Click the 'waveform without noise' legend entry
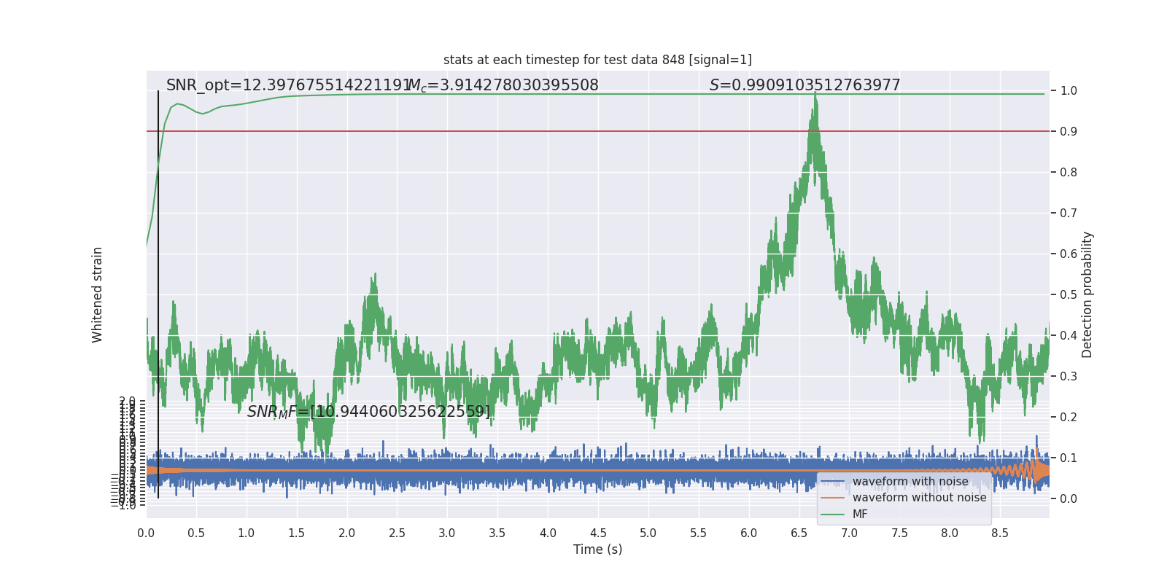 pos(919,498)
